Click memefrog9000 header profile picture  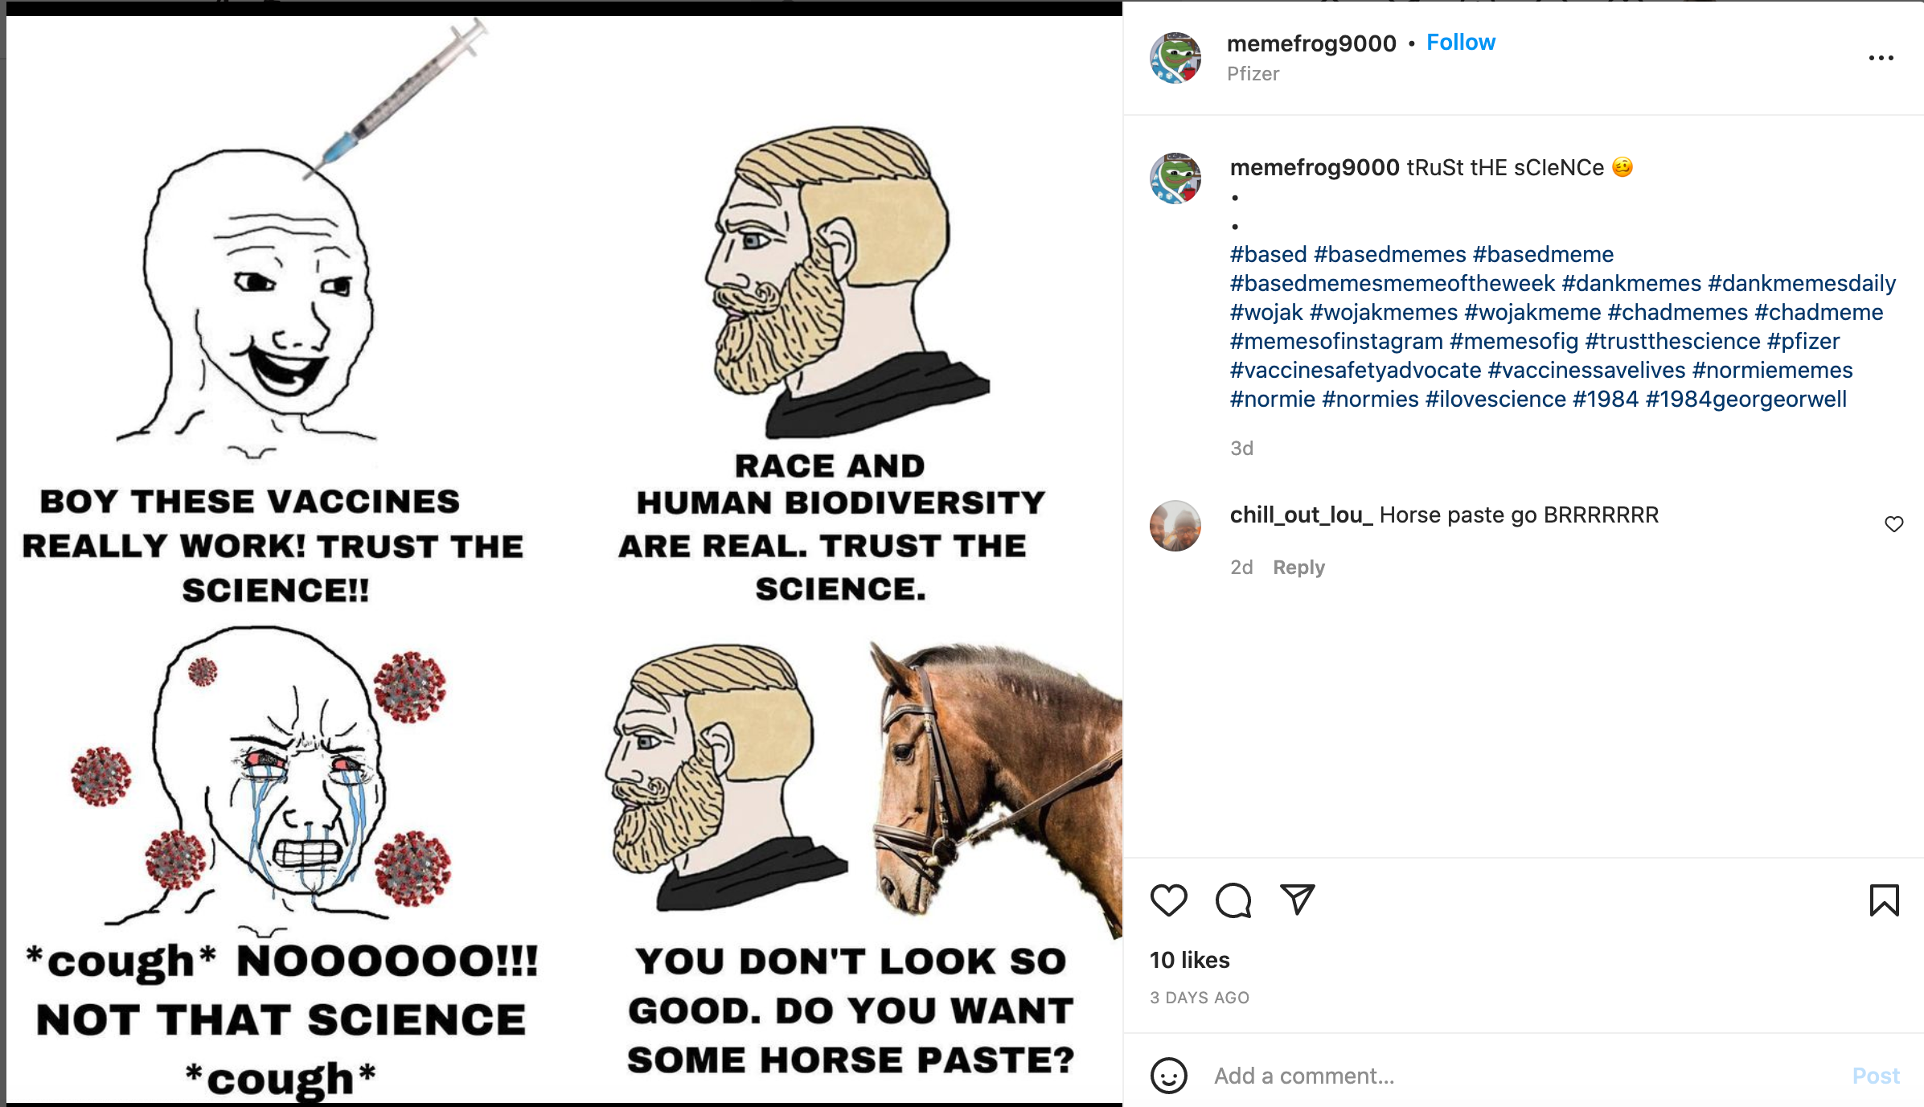click(1175, 58)
